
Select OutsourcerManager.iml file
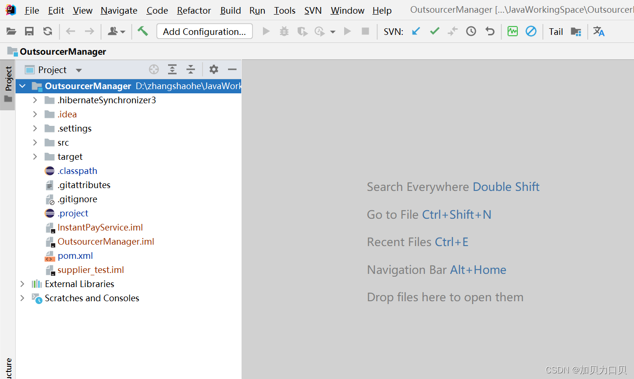(106, 242)
